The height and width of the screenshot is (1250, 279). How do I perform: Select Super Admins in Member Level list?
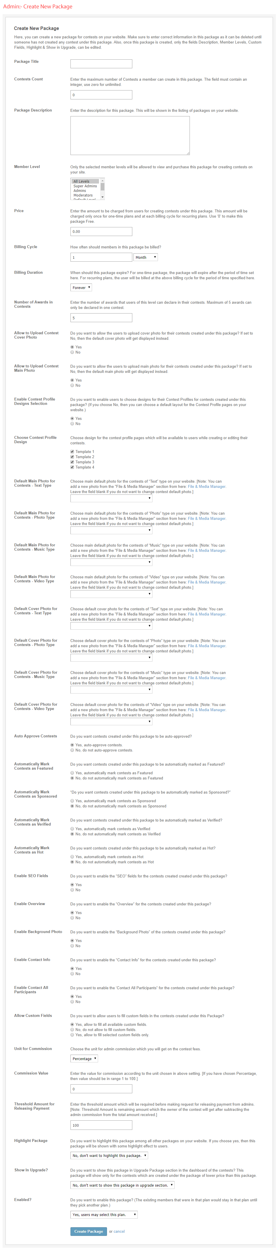click(x=85, y=186)
